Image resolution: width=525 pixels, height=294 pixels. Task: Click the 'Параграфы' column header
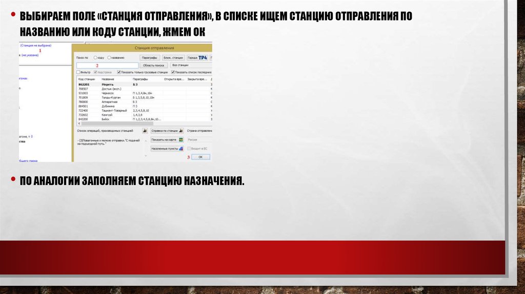(140, 79)
